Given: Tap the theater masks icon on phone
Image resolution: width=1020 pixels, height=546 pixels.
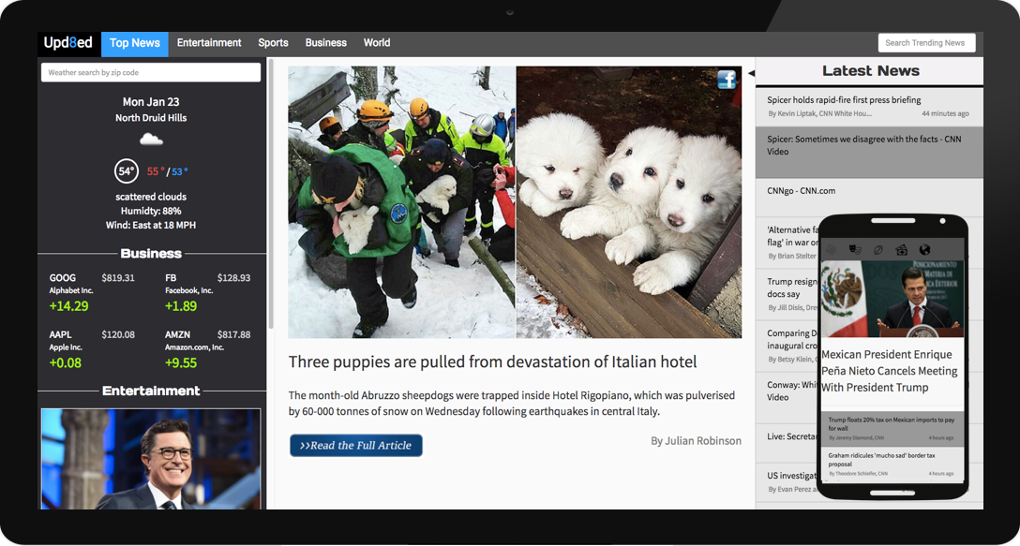Looking at the screenshot, I should [854, 250].
